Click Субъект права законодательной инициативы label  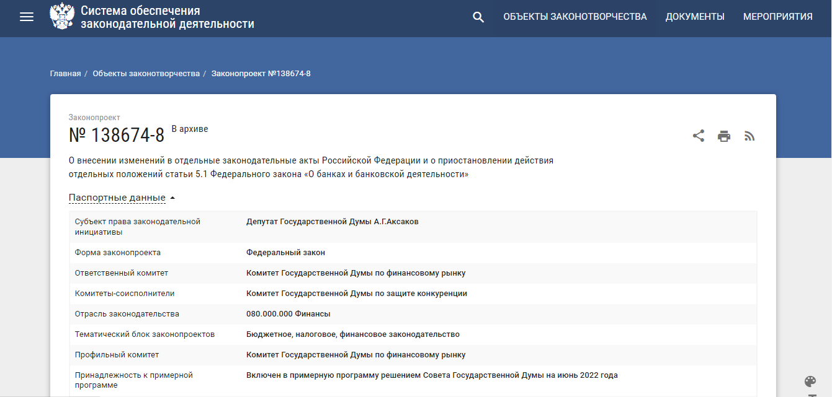click(x=138, y=227)
